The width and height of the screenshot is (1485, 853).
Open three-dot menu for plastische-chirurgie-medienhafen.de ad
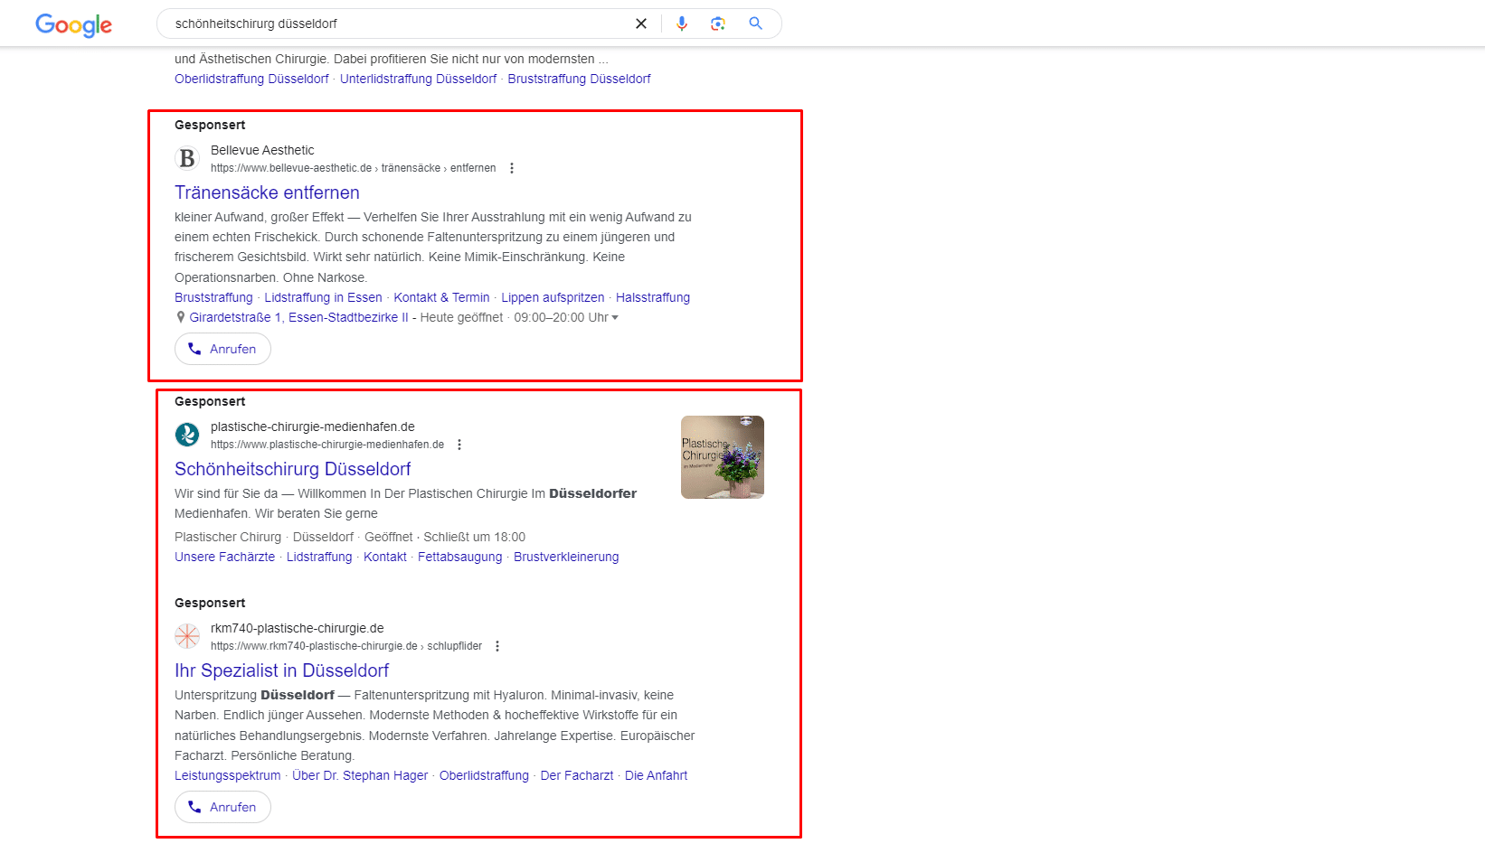[459, 445]
